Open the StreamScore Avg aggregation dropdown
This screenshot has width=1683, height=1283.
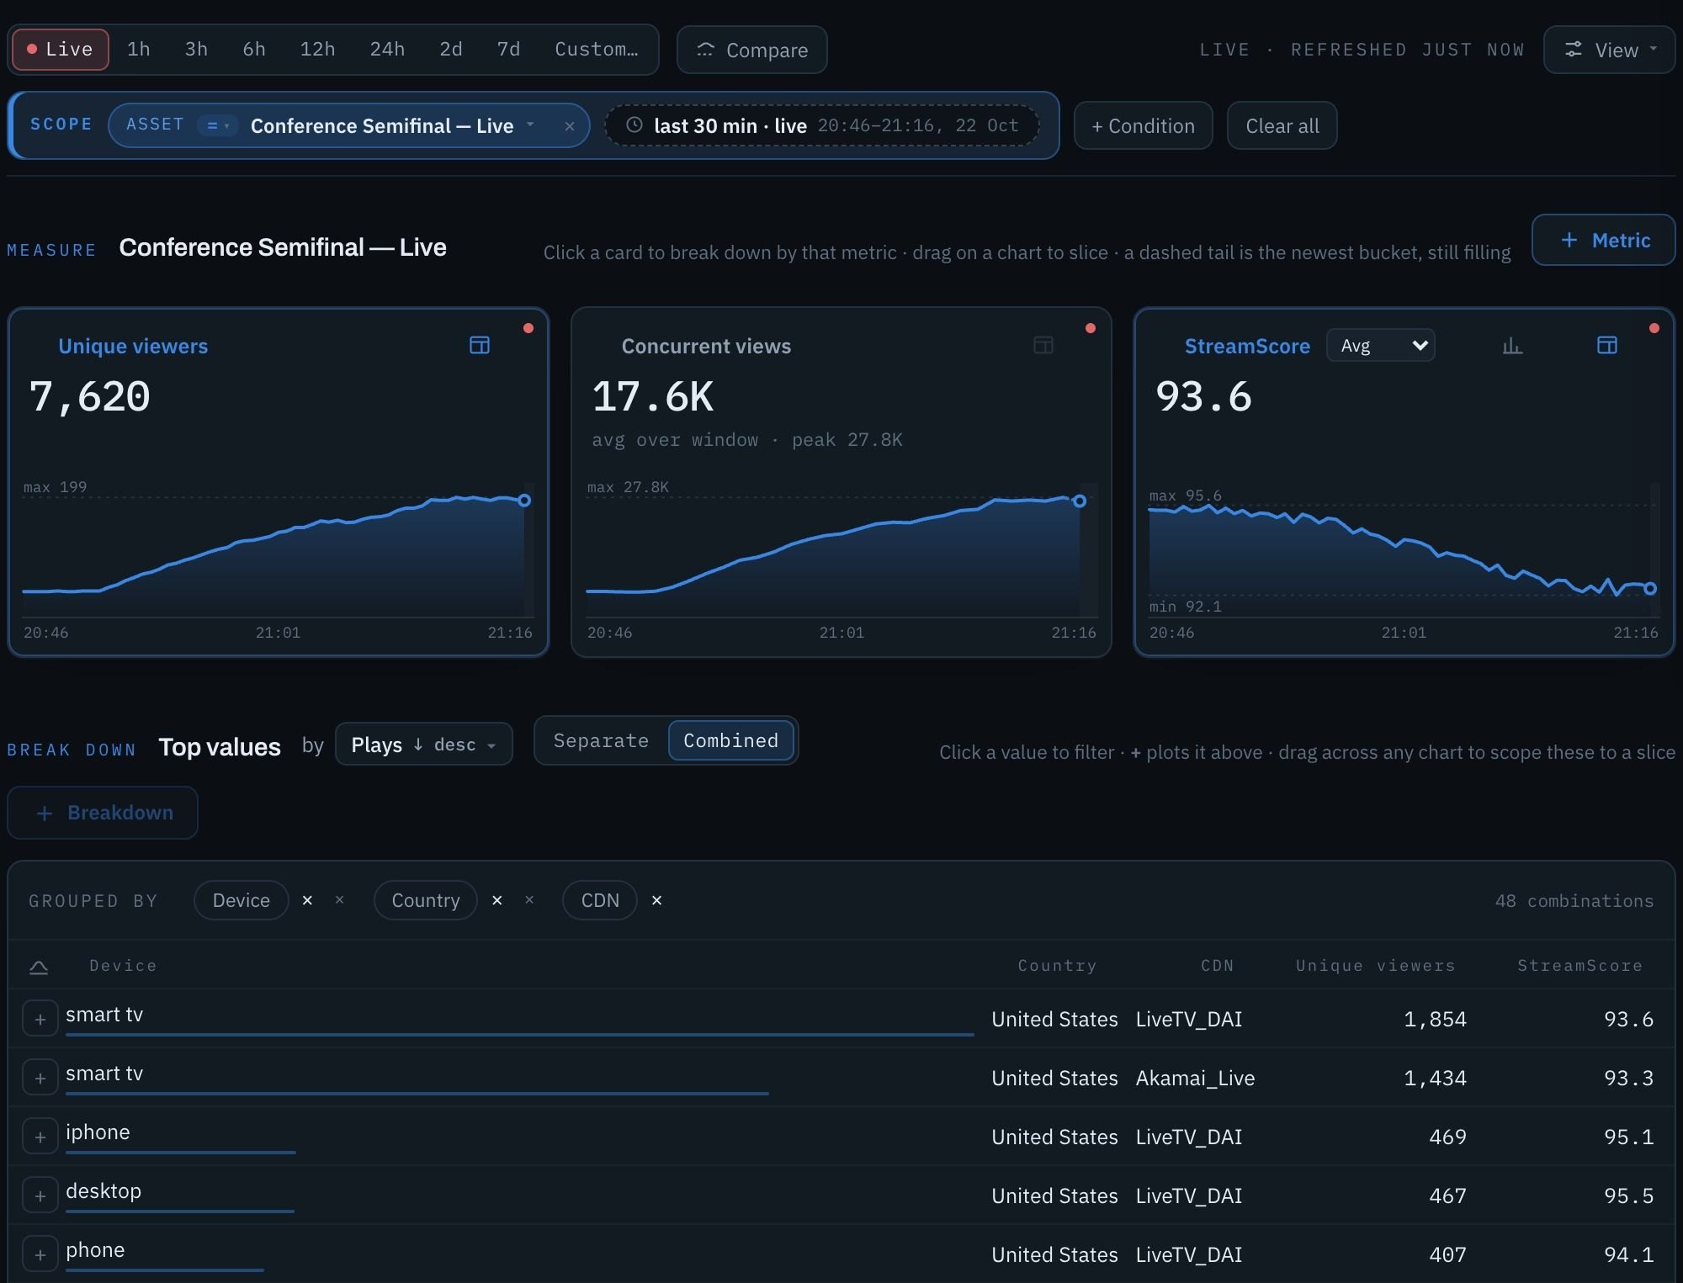tap(1381, 345)
